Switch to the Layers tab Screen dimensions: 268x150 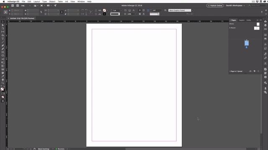point(242,20)
